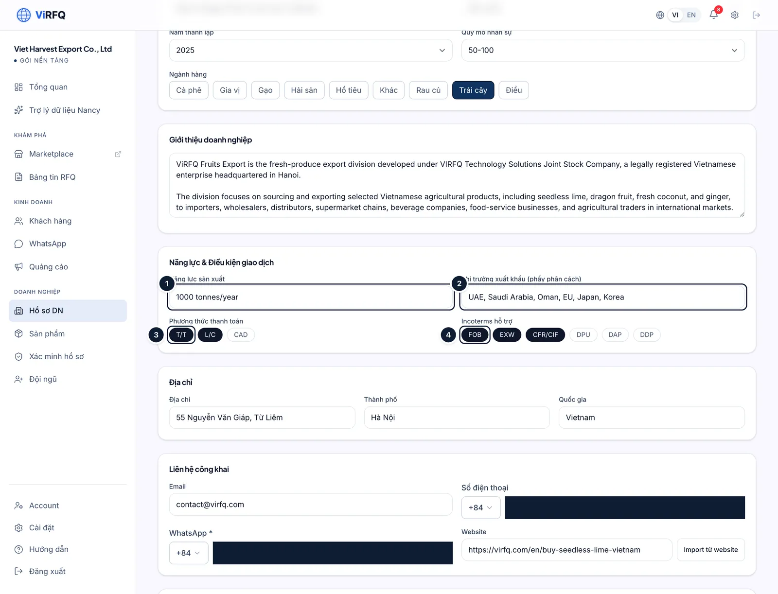Viewport: 778px width, 594px height.
Task: Click the ViRFQ globe logo
Action: [23, 15]
